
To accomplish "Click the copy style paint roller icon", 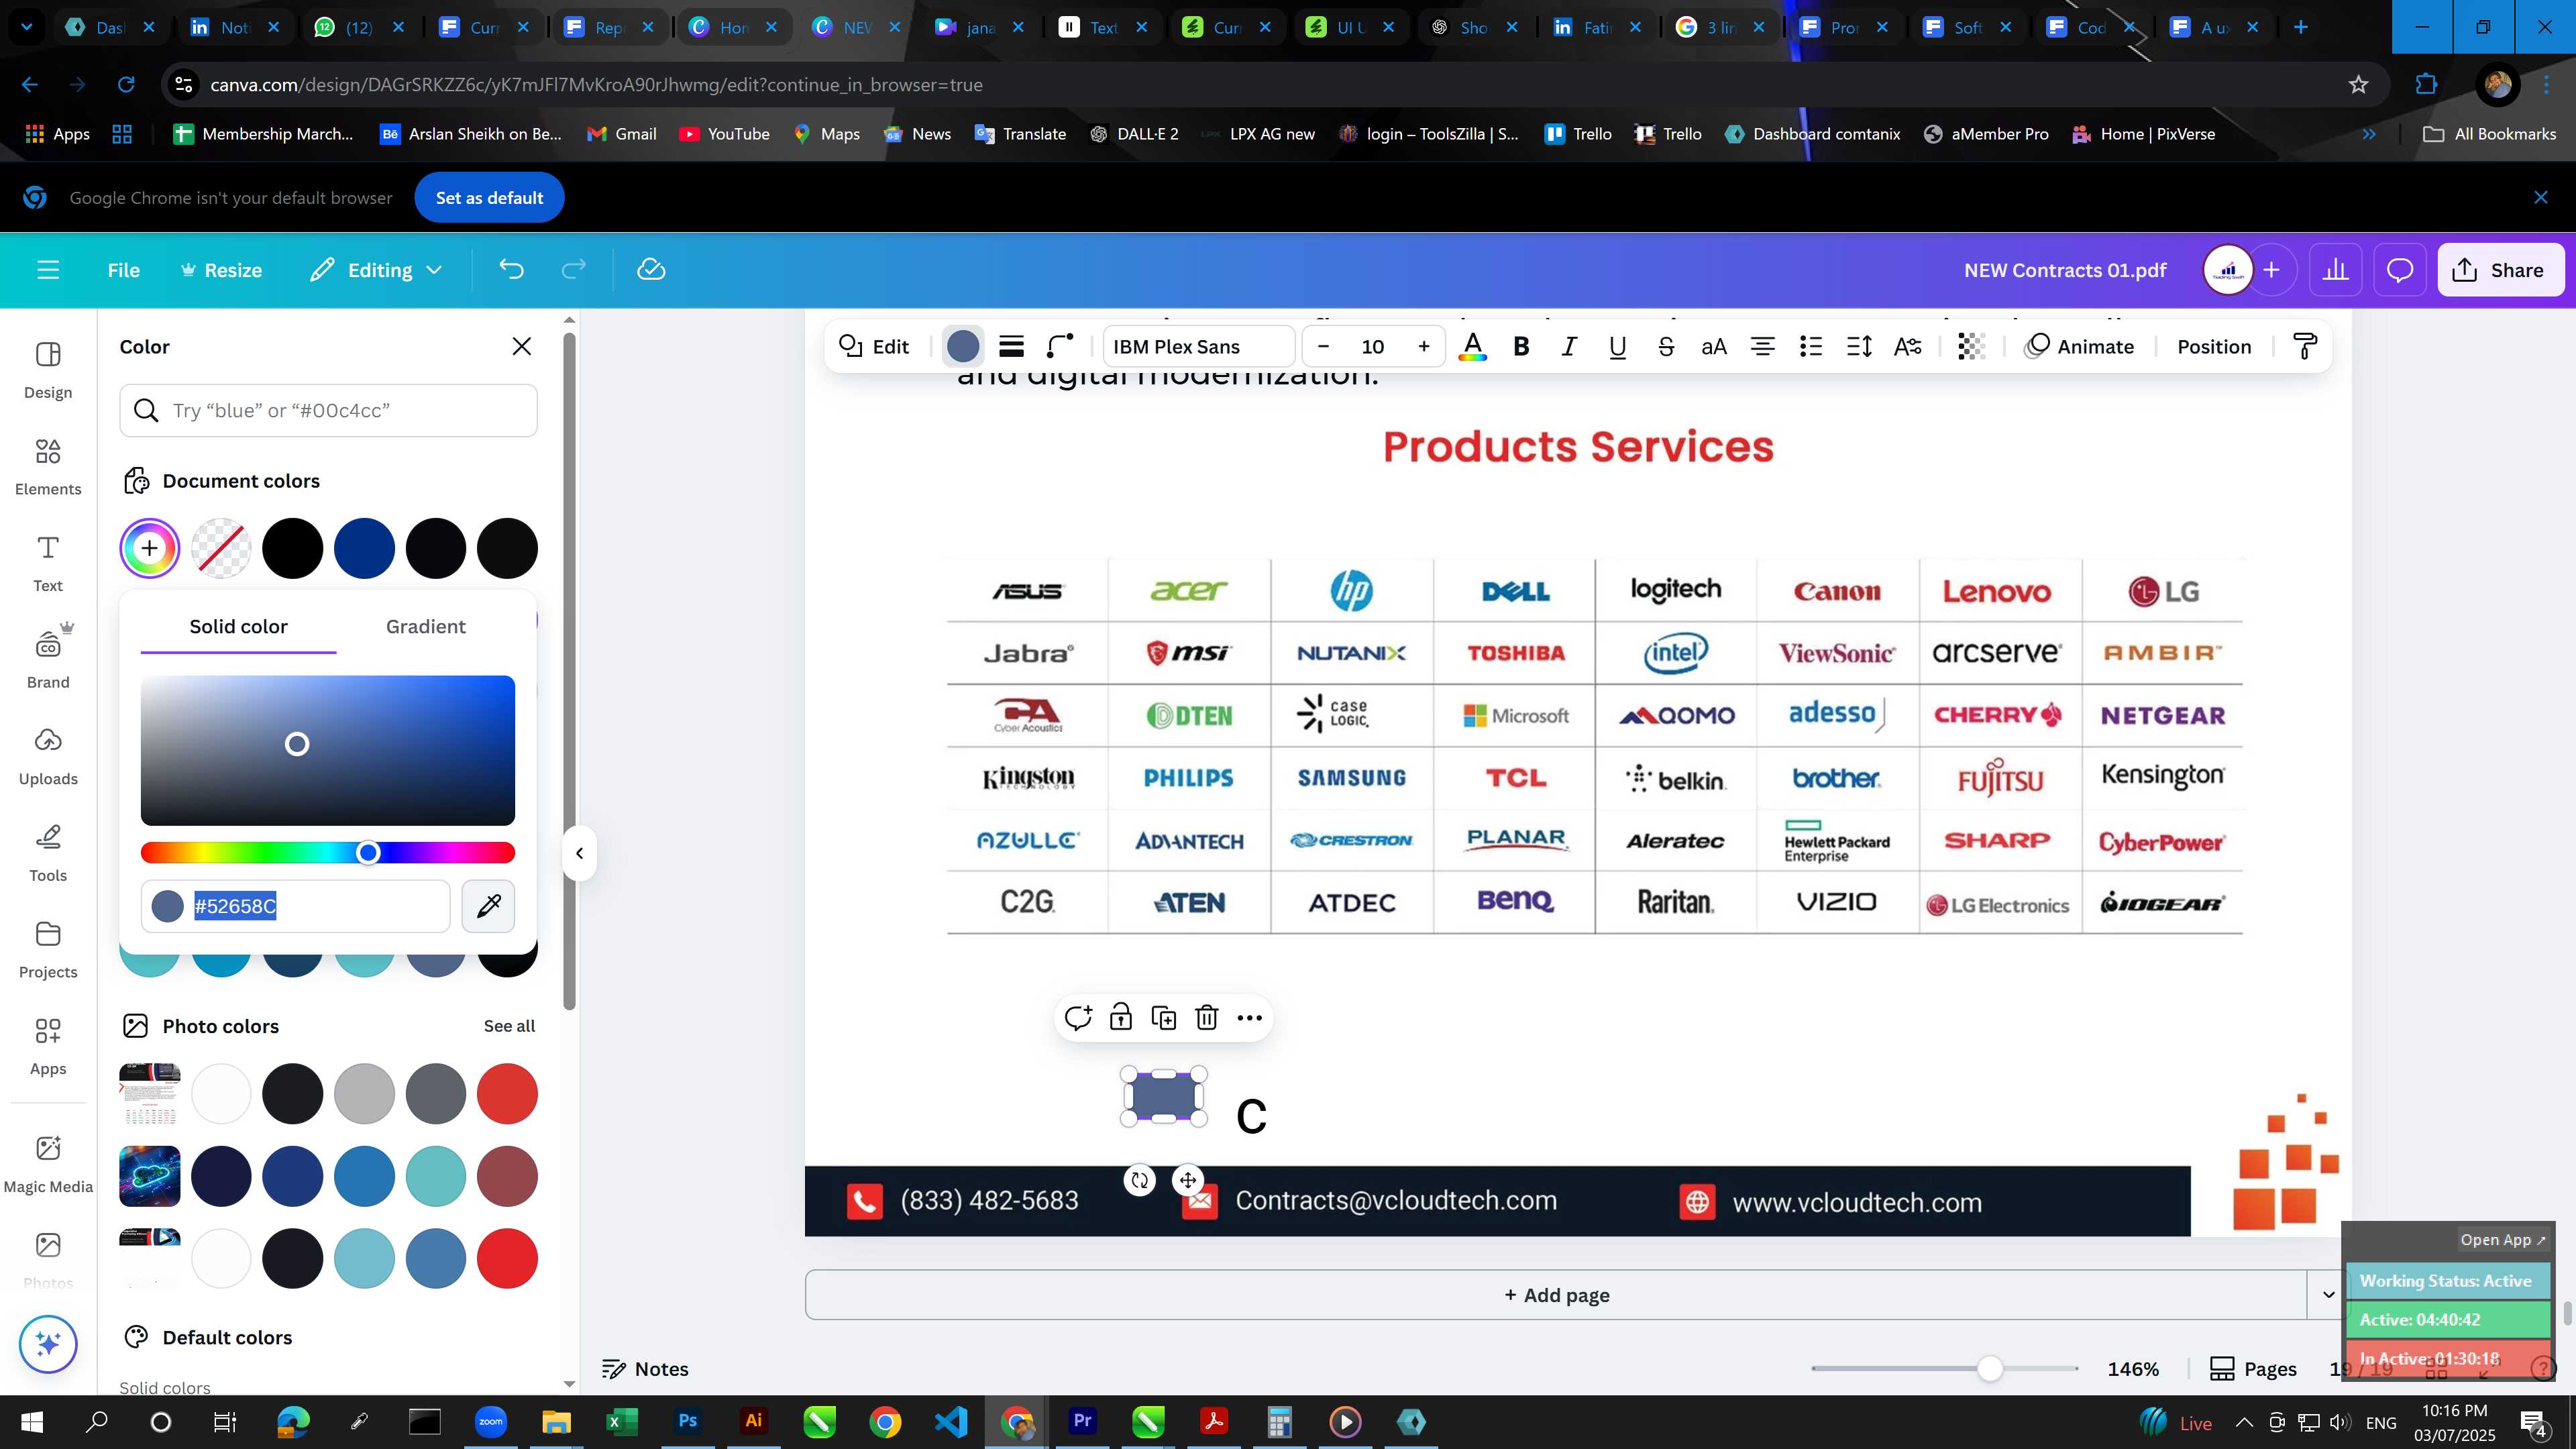I will 2304,347.
